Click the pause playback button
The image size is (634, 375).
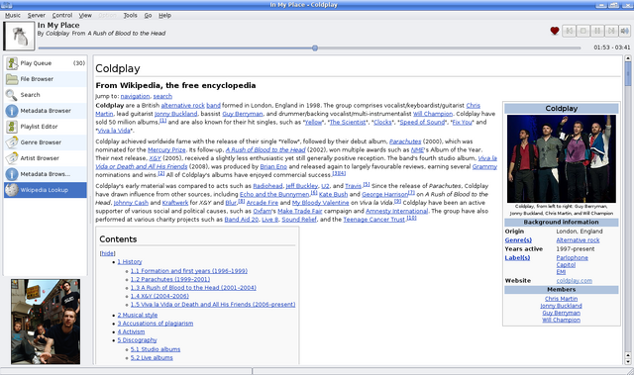coord(597,31)
